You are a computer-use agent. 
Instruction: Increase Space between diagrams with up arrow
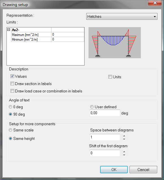[x=124, y=136]
